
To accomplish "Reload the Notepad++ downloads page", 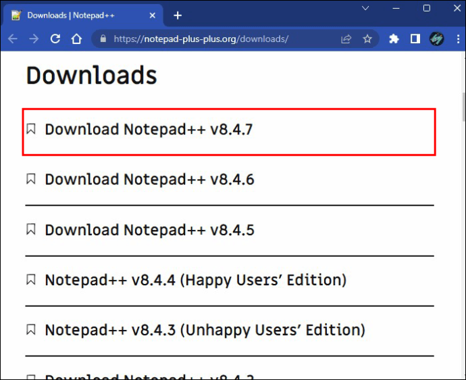I will click(55, 39).
